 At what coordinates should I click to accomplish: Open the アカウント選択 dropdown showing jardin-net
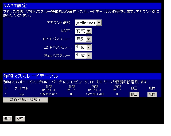(x=88, y=23)
